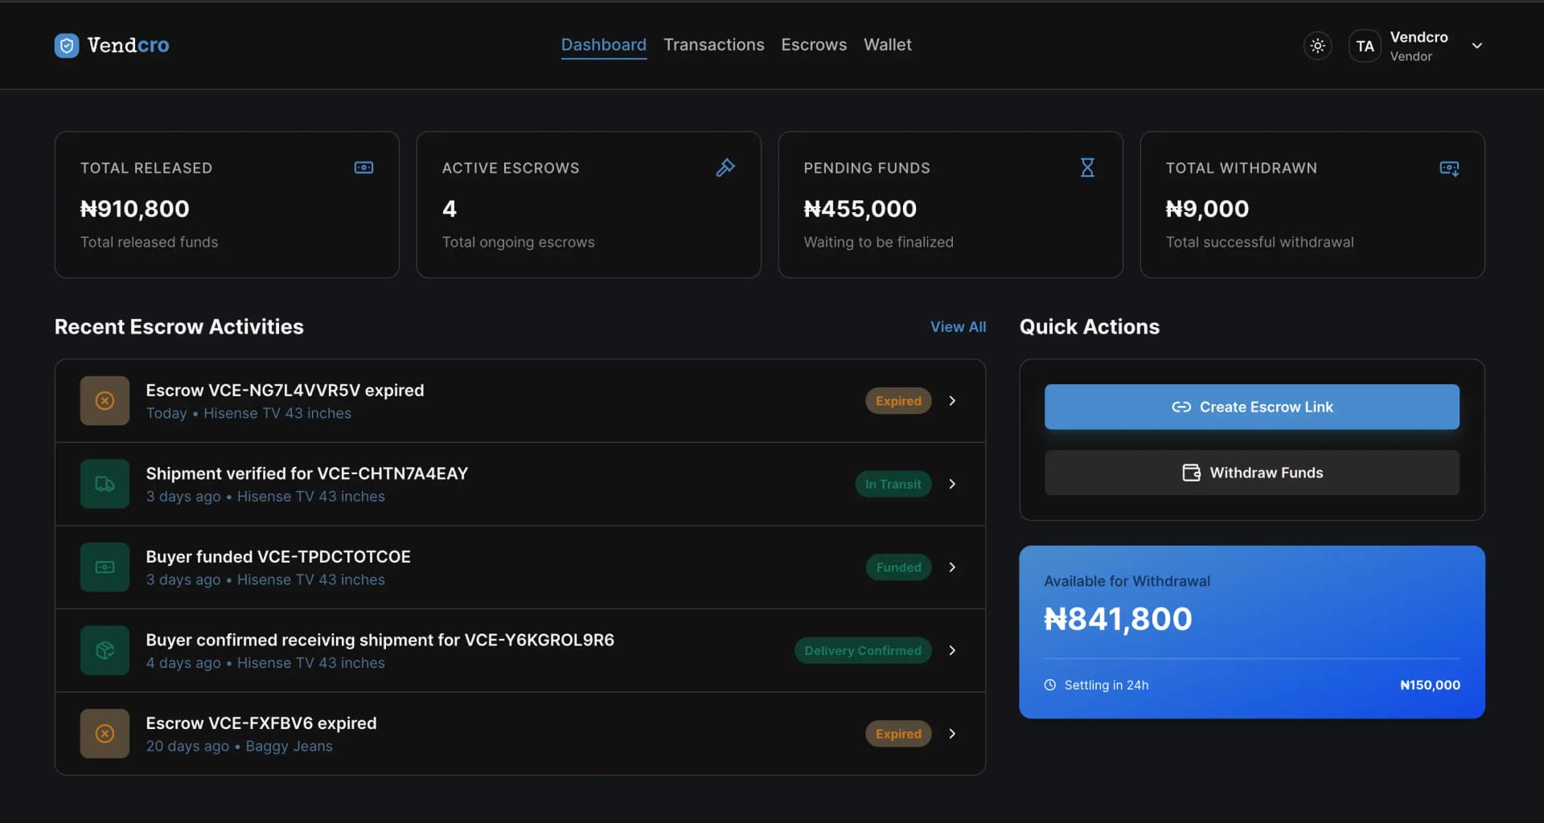The height and width of the screenshot is (823, 1544).
Task: Click the '20 days ago • Baggy Jeans' subtitle
Action: pyautogui.click(x=239, y=746)
